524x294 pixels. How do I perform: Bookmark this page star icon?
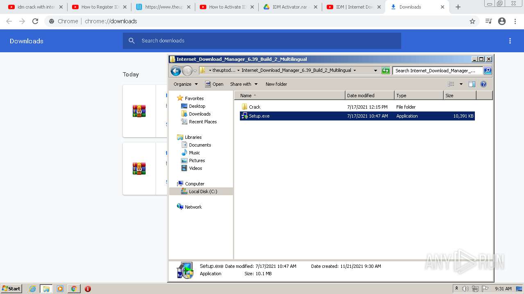click(472, 21)
